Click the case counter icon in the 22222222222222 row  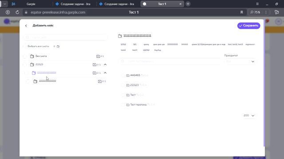[99, 81]
